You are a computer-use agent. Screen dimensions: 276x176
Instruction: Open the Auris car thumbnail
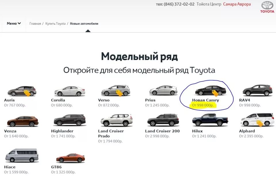pos(22,91)
